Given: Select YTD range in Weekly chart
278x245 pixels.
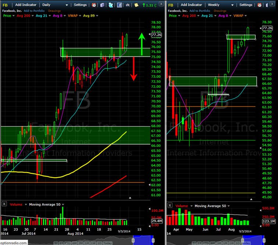Looking at the screenshot, I should (x=206, y=243).
